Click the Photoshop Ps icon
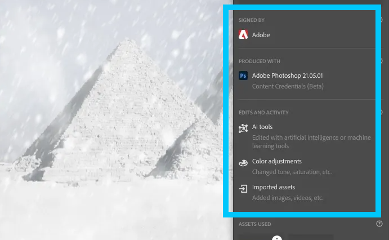 point(243,75)
